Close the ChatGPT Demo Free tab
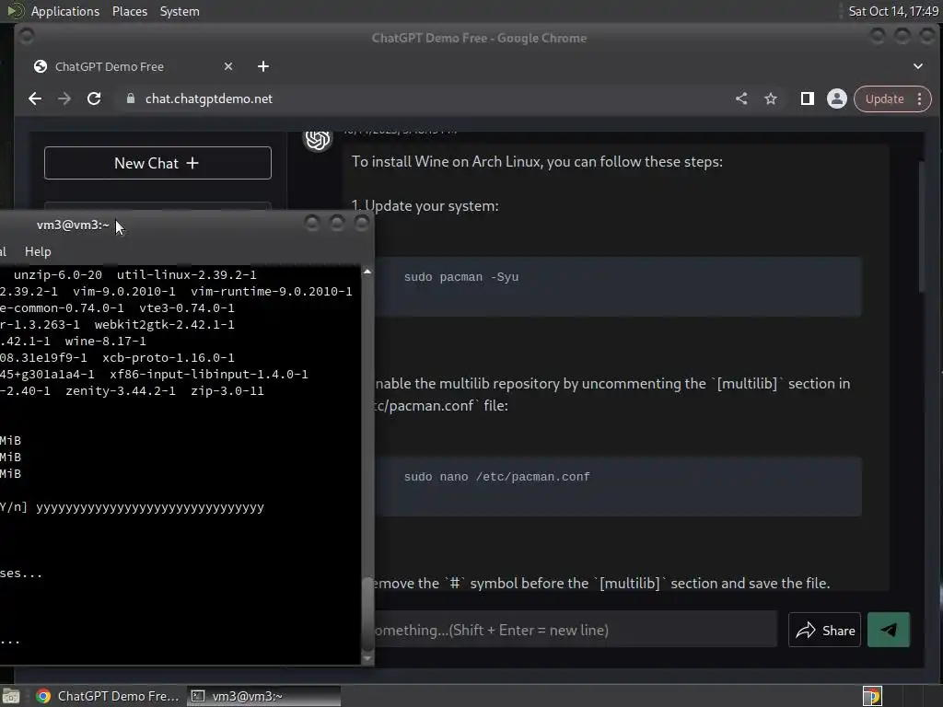 (x=228, y=66)
